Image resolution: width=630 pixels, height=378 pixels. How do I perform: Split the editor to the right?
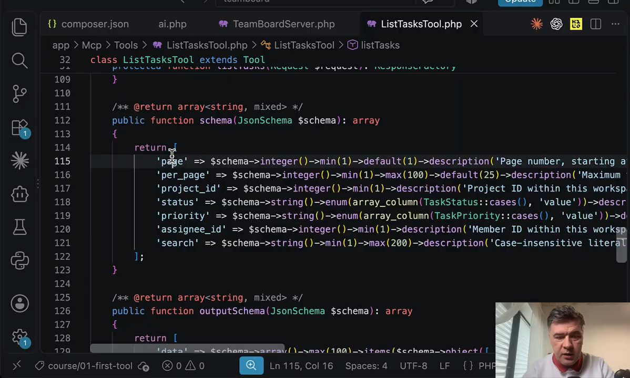(595, 24)
